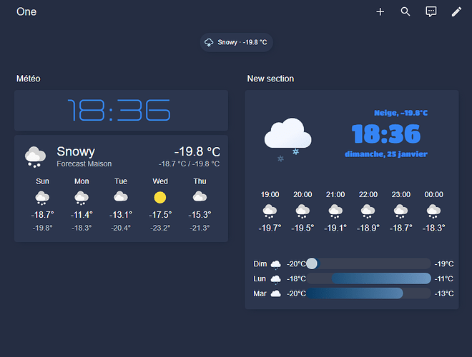Click snowy cloud icon in top badge

(x=209, y=42)
